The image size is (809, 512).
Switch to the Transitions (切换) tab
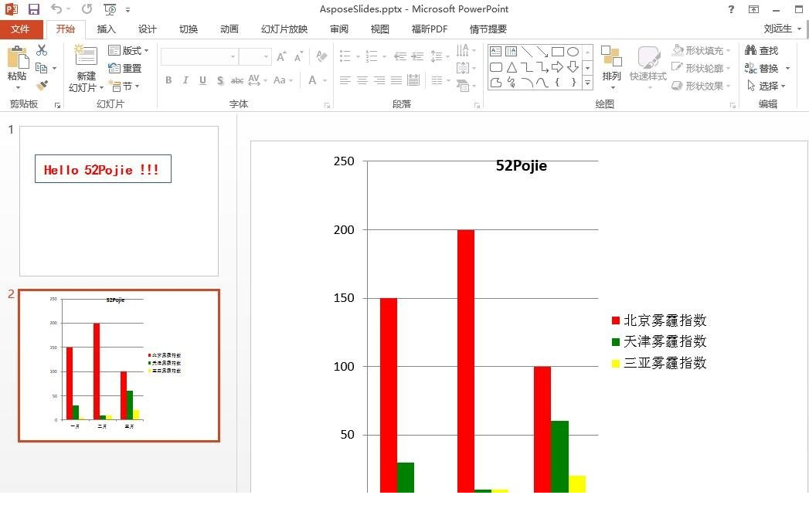click(189, 29)
